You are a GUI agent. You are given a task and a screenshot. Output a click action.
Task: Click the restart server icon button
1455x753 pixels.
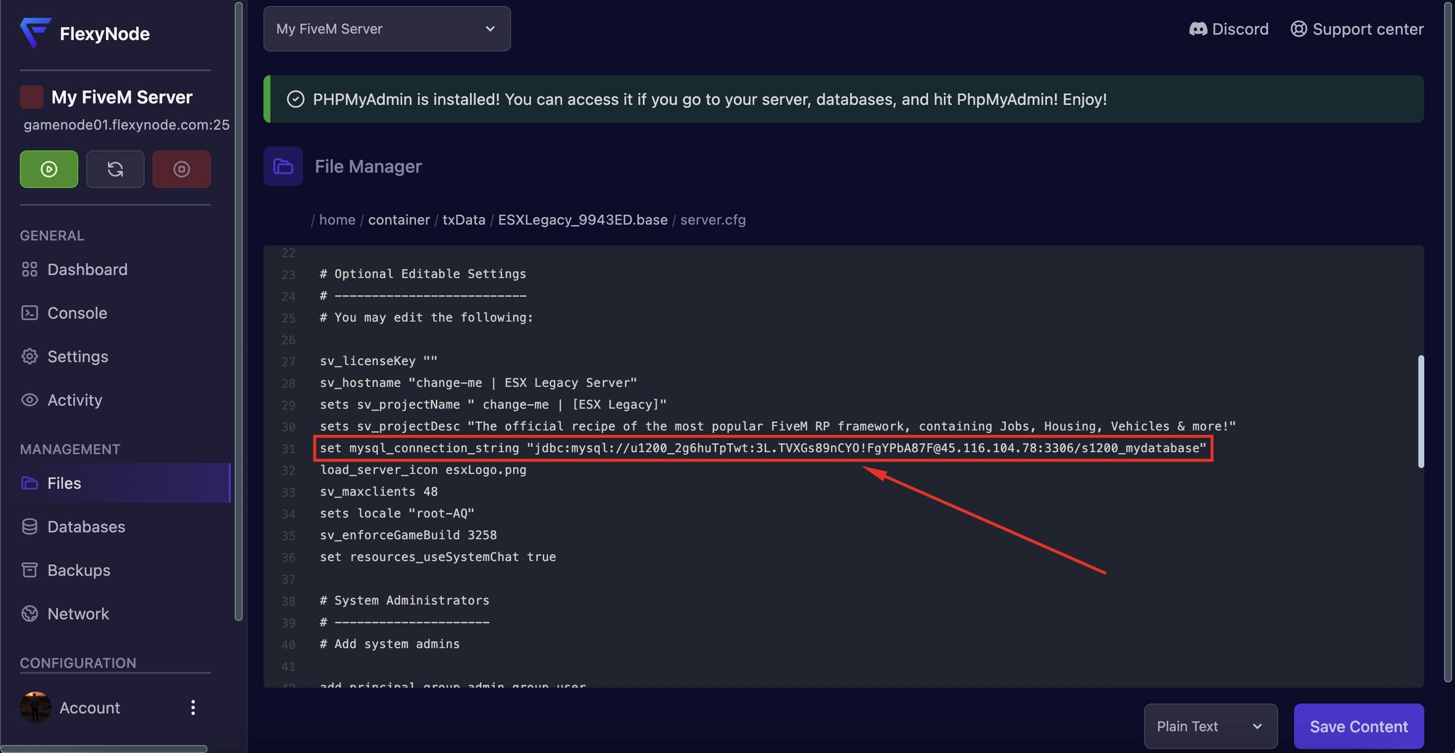(x=115, y=169)
